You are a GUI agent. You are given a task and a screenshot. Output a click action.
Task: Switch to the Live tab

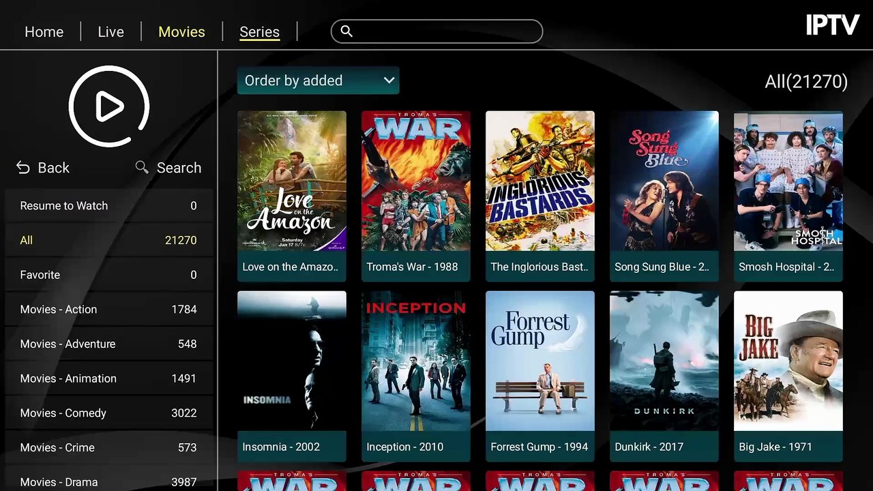click(x=110, y=32)
